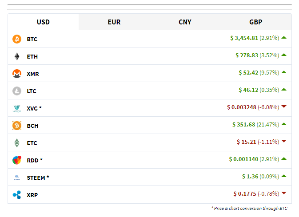Click the colorful ReddCoin RDD logo
299x217 pixels.
(17, 160)
